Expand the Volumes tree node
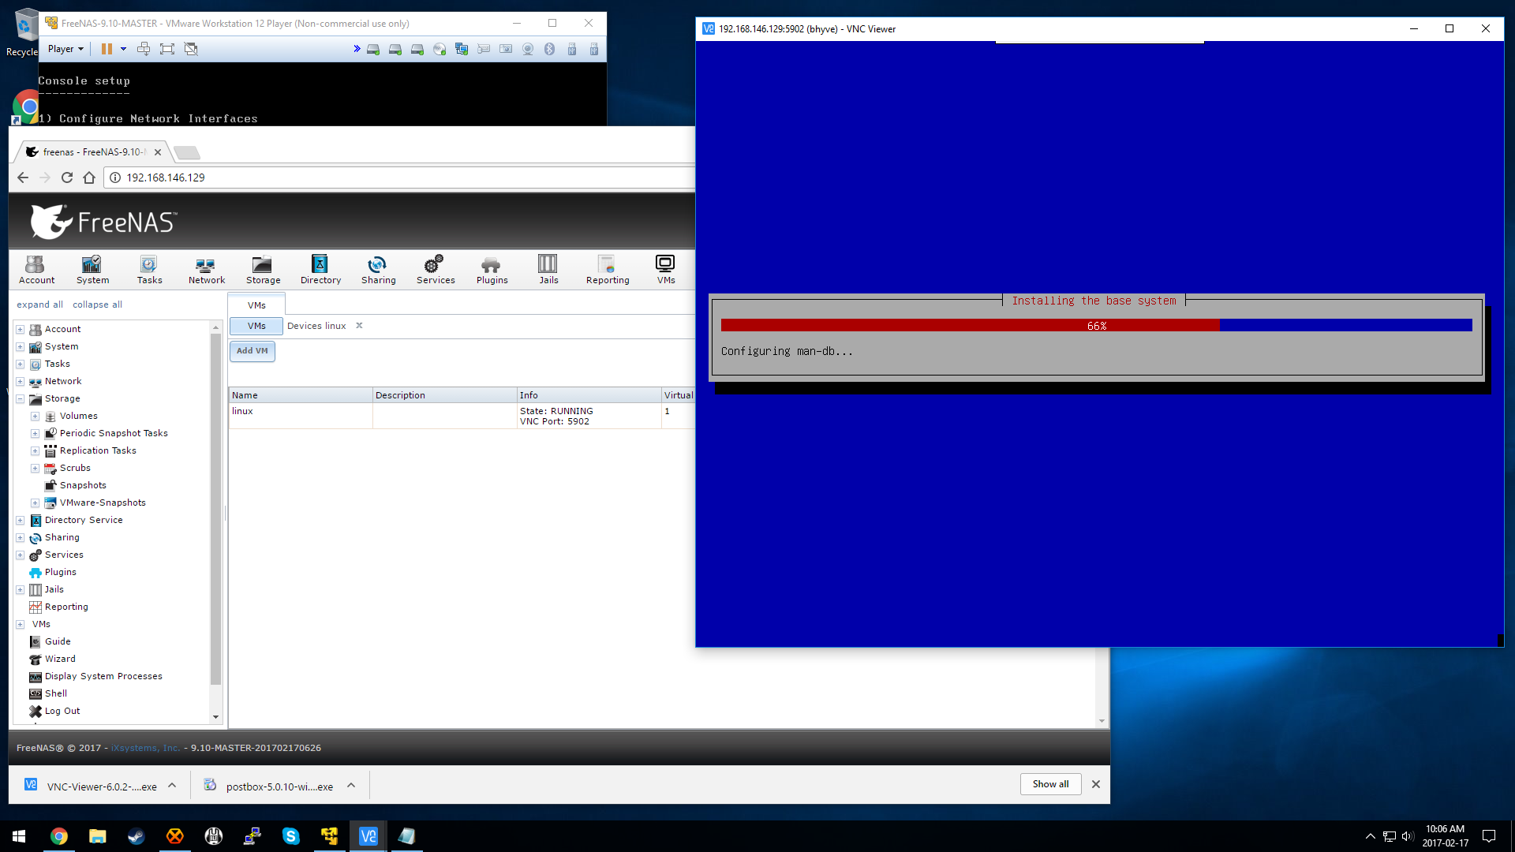The width and height of the screenshot is (1515, 852). coord(35,417)
